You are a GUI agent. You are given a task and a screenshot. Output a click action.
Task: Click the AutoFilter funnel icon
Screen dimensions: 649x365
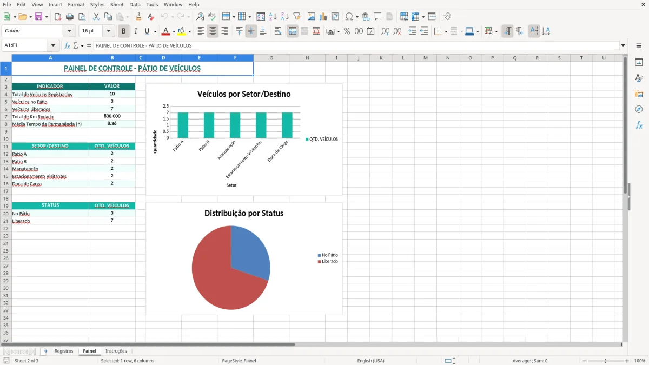pos(297,17)
